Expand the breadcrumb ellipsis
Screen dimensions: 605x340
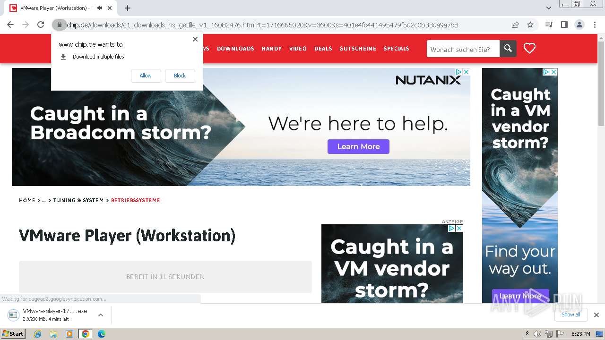44,200
